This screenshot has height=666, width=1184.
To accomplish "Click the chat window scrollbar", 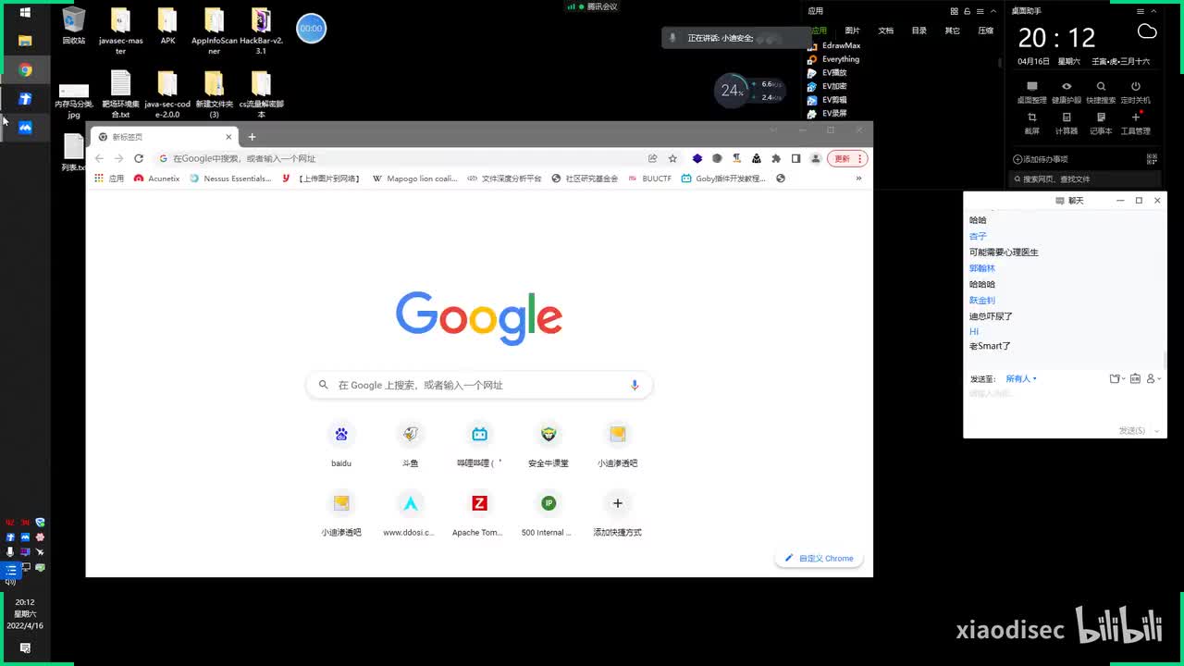I will pyautogui.click(x=1165, y=361).
